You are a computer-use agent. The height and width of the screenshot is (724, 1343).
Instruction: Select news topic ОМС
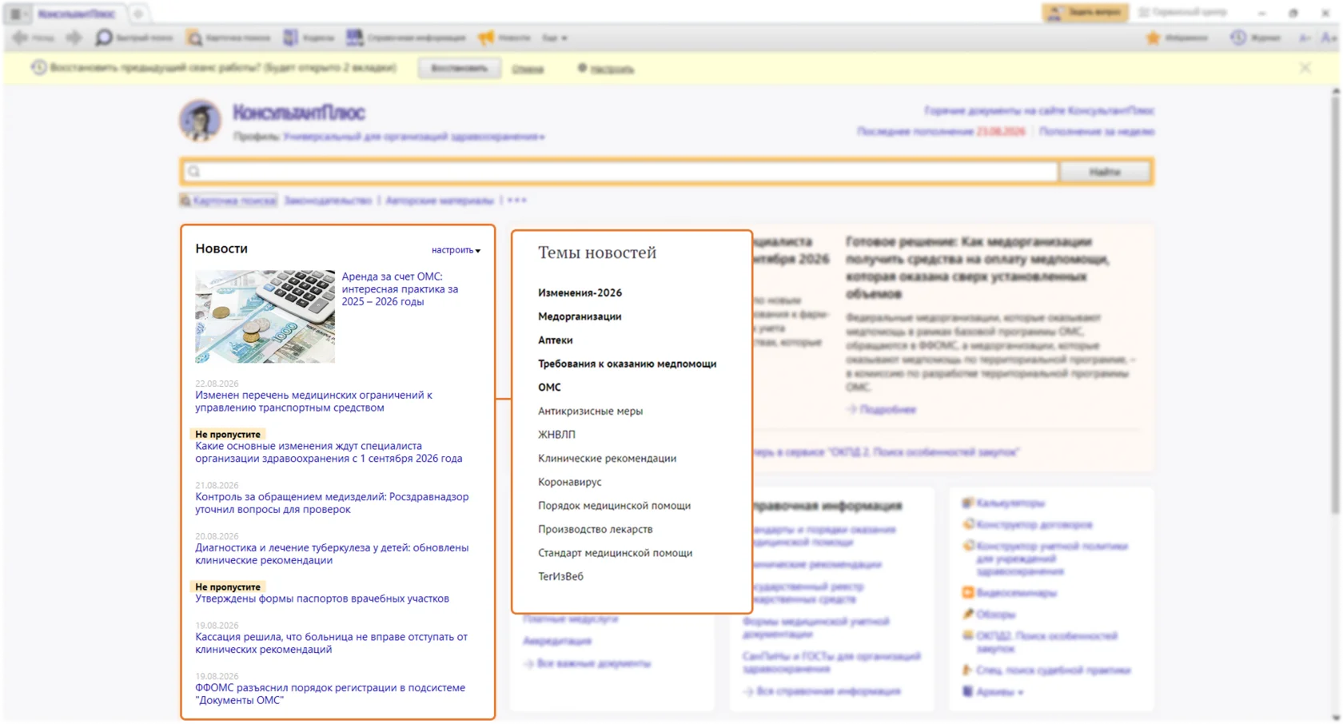tap(549, 387)
